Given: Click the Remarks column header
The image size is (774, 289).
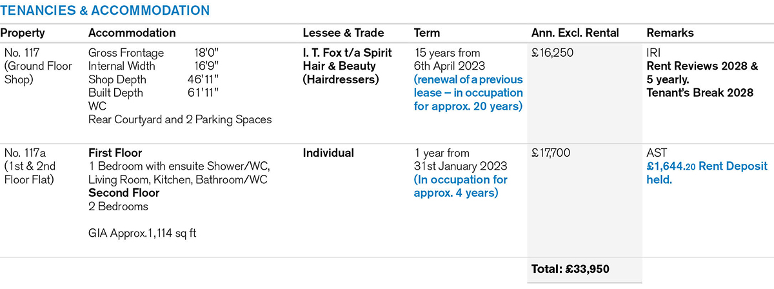Looking at the screenshot, I should (669, 33).
